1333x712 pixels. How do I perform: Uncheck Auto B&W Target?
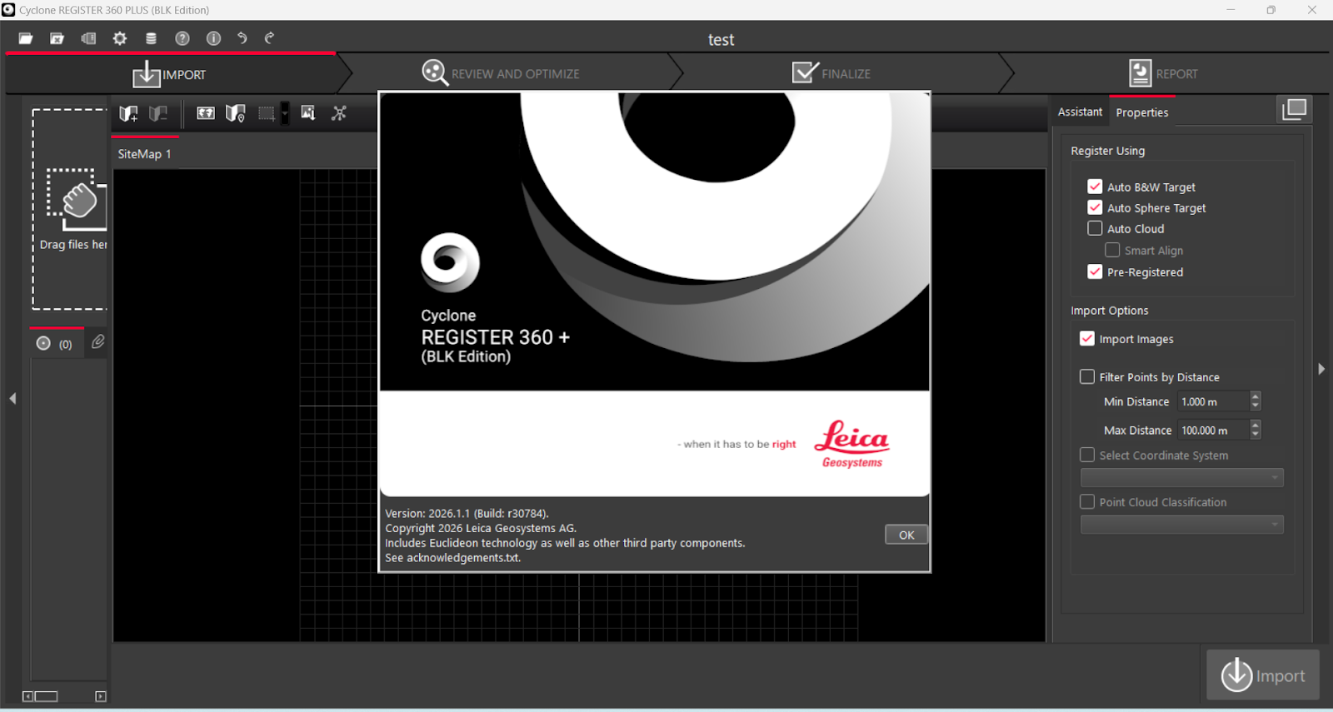[1095, 187]
